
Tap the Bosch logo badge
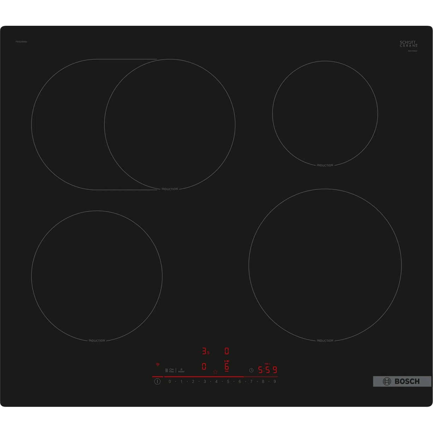point(402,381)
